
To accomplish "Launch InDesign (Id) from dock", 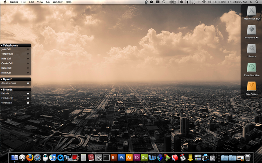I will point(137,157).
